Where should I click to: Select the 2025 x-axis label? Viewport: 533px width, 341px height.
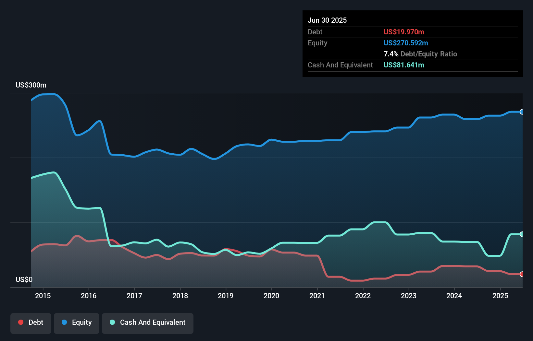[500, 296]
